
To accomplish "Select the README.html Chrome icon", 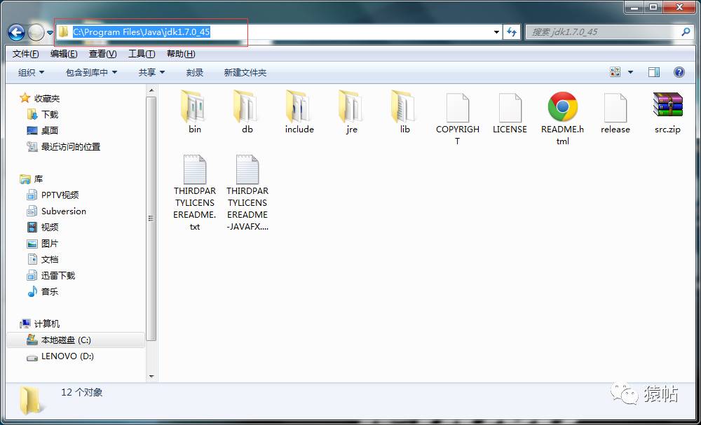I will (x=562, y=106).
